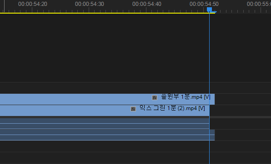Click the blue out-point marker beside the playhead

214,12
